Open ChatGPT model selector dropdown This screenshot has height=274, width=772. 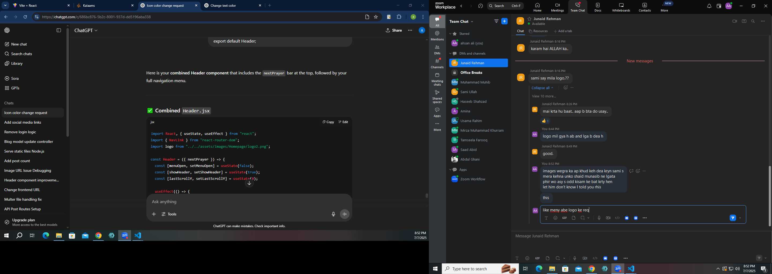coord(86,31)
